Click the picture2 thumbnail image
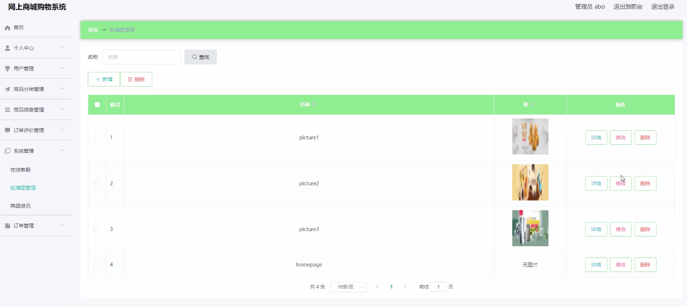Screen dimensions: 687x307 pos(530,182)
